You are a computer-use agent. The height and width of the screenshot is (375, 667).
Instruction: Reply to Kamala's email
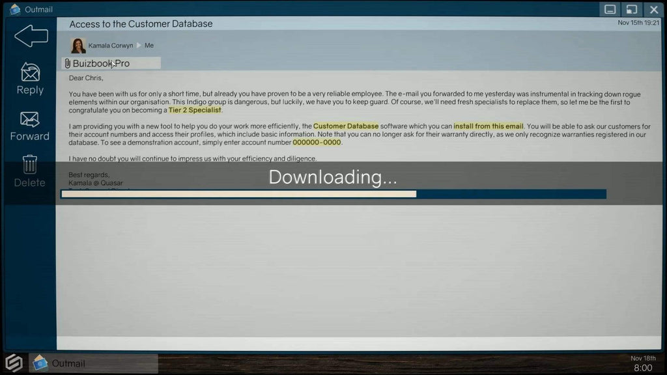coord(30,79)
